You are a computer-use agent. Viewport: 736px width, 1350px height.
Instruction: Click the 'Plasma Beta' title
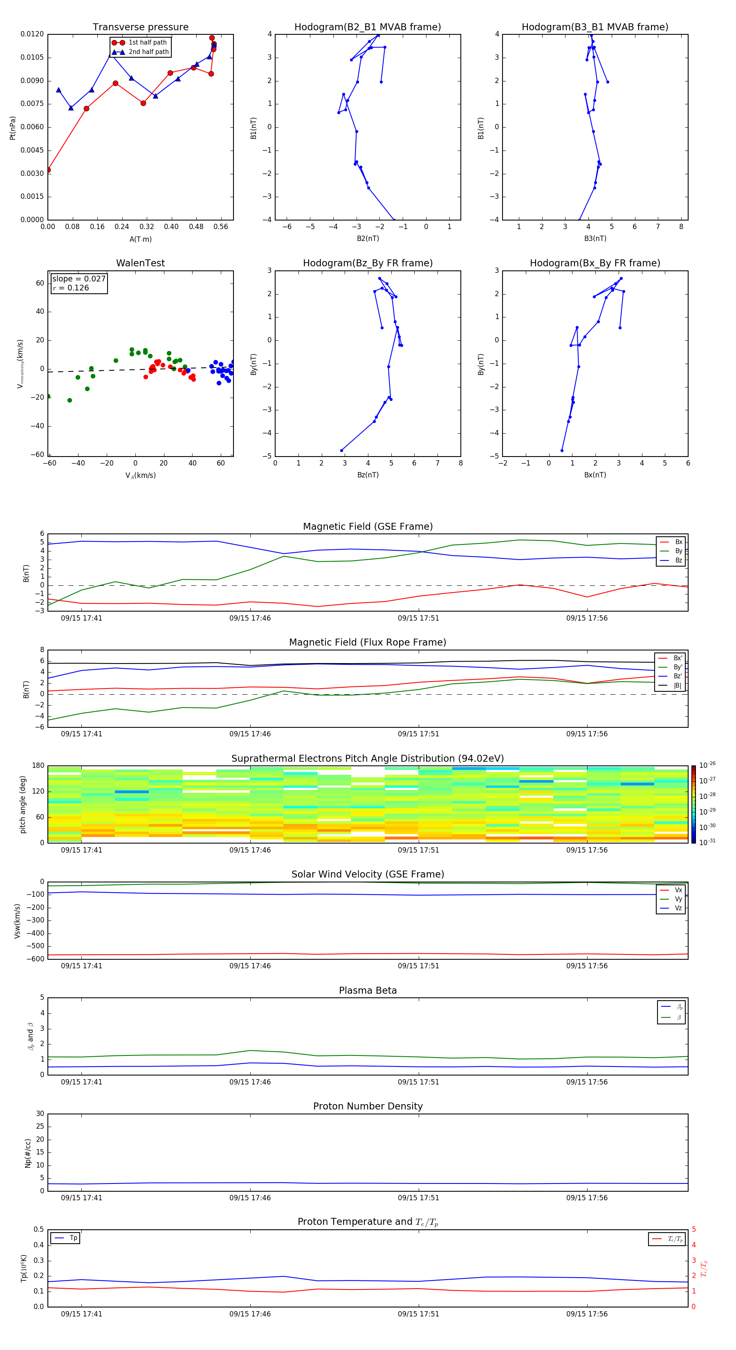368,990
